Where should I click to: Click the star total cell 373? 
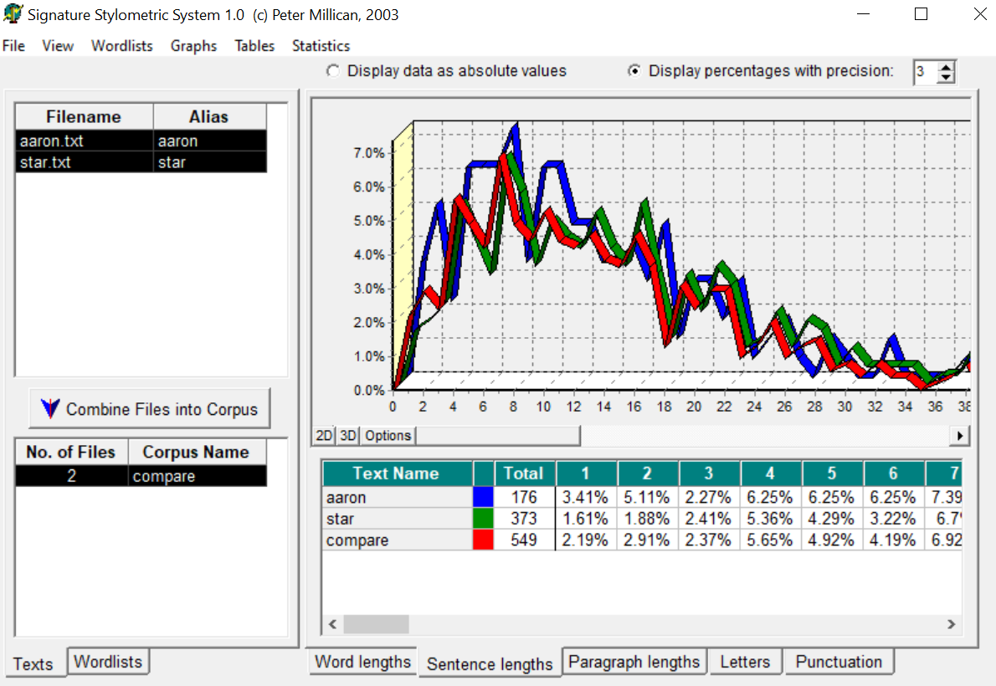click(x=524, y=519)
